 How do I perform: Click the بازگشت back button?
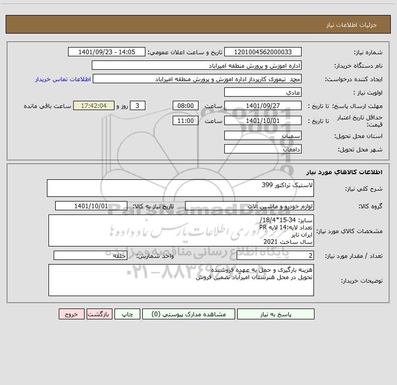[x=99, y=314]
